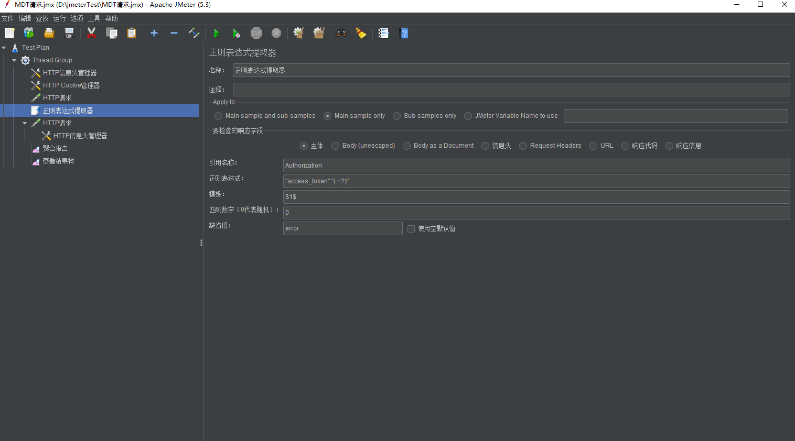Select the Thread Group node
This screenshot has height=441, width=795.
point(52,60)
